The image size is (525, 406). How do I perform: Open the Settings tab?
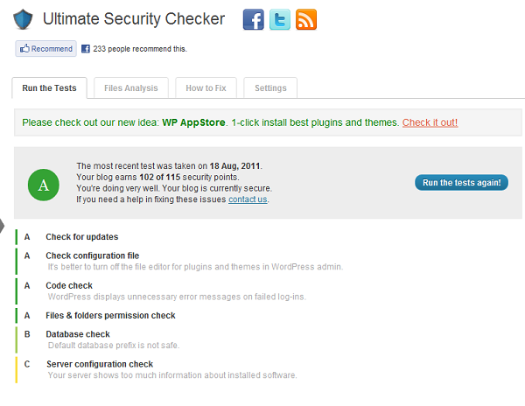pyautogui.click(x=270, y=88)
